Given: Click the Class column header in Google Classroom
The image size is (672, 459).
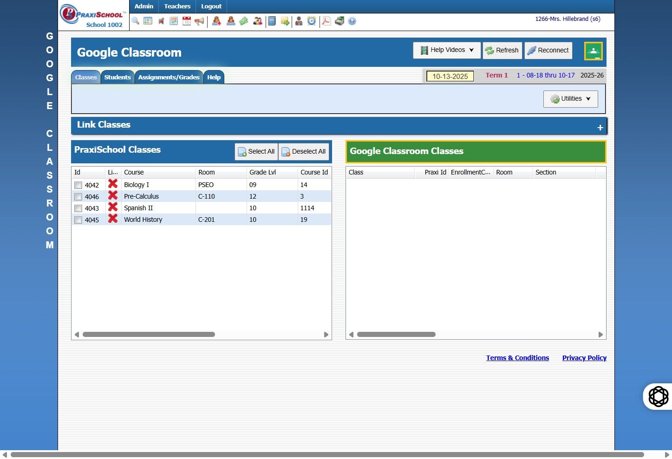Looking at the screenshot, I should click(380, 172).
